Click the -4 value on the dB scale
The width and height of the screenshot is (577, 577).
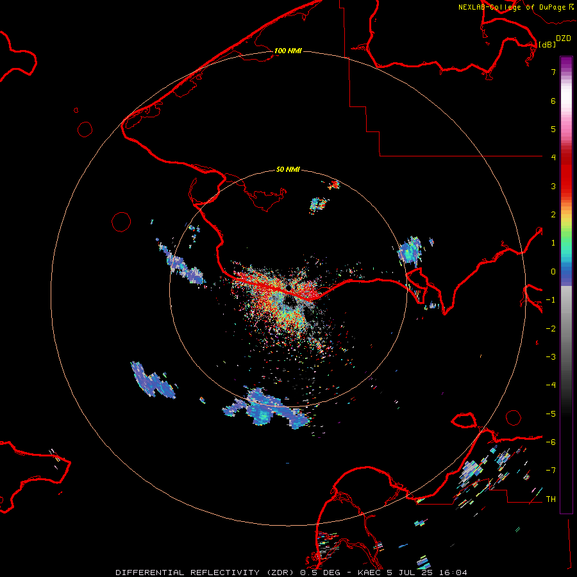coord(551,385)
